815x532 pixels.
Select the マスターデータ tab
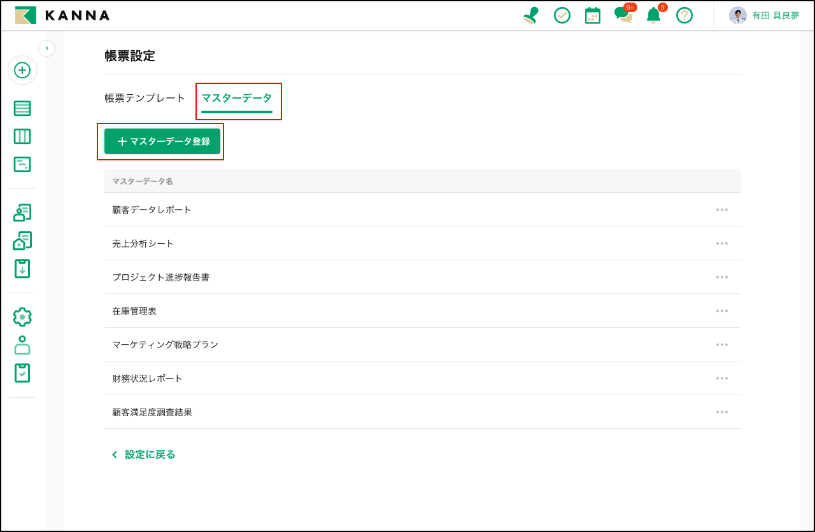coord(237,98)
